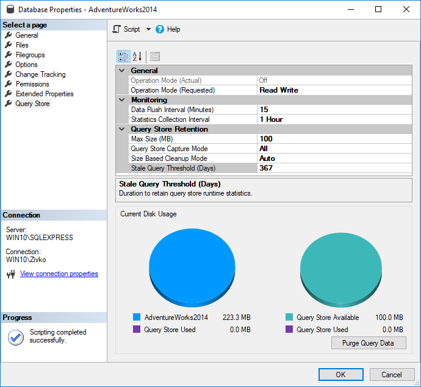Click the connection properties icon

coord(10,274)
